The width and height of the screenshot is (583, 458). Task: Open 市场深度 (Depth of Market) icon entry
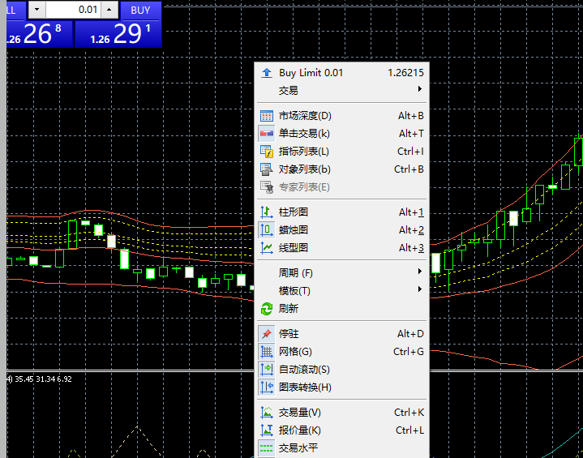[x=267, y=116]
